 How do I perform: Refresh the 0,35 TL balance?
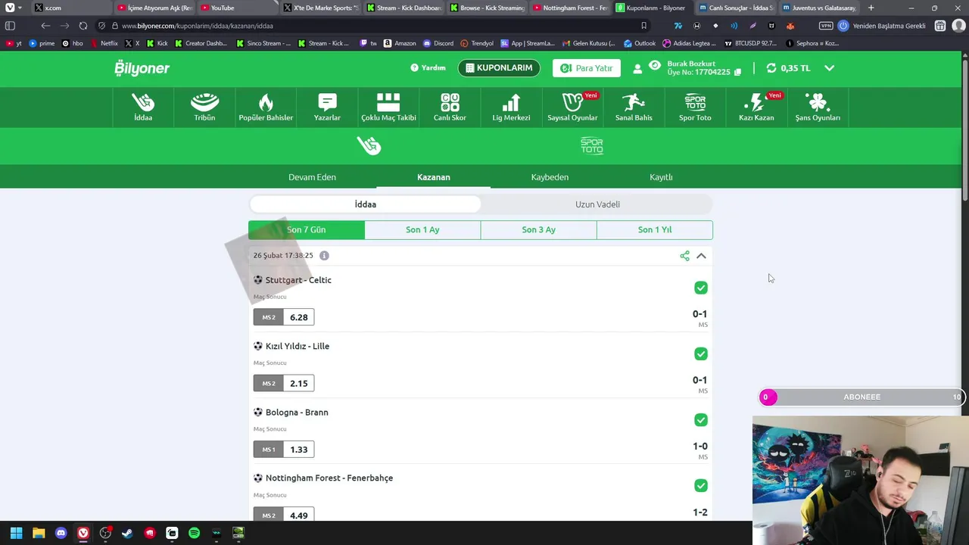point(771,68)
